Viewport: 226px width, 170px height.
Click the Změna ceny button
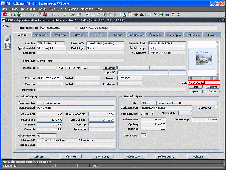[102, 156]
